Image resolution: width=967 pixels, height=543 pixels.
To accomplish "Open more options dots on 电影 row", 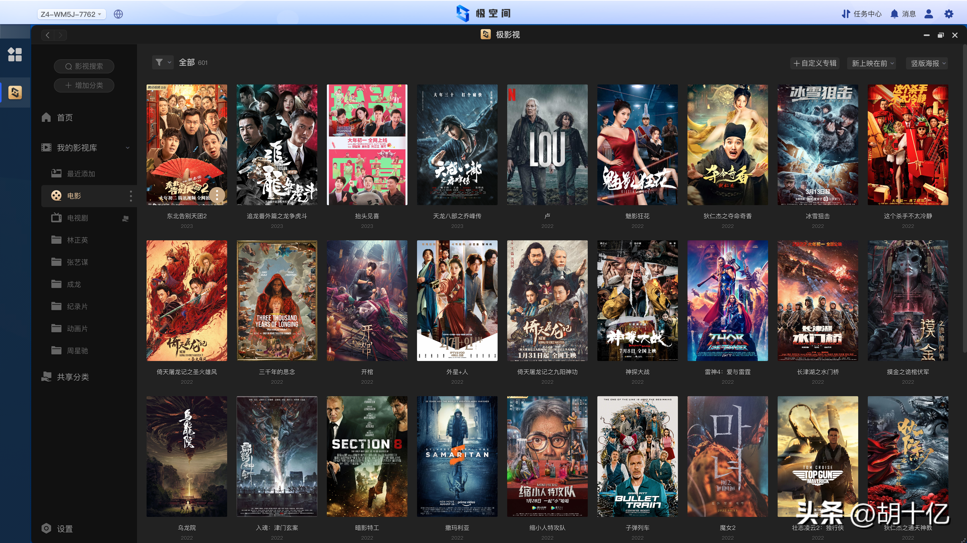I will [x=131, y=196].
